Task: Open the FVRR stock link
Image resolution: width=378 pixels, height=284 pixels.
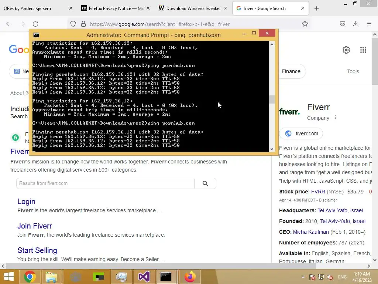Action: coord(318,192)
